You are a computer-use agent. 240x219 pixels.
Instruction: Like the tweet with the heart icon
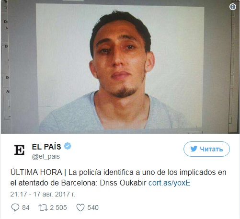pyautogui.click(x=80, y=207)
